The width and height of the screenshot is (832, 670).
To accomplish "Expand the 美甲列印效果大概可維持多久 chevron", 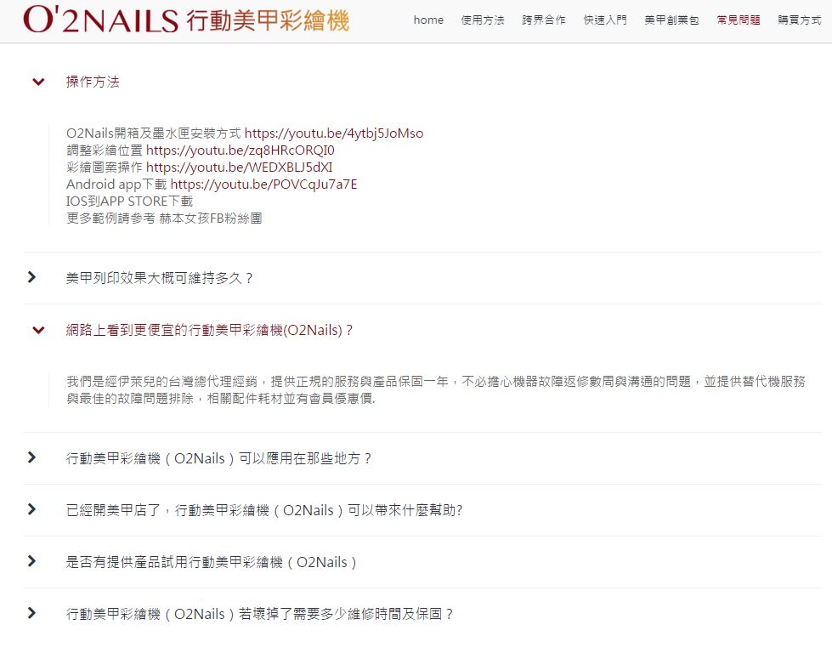I will tap(31, 277).
